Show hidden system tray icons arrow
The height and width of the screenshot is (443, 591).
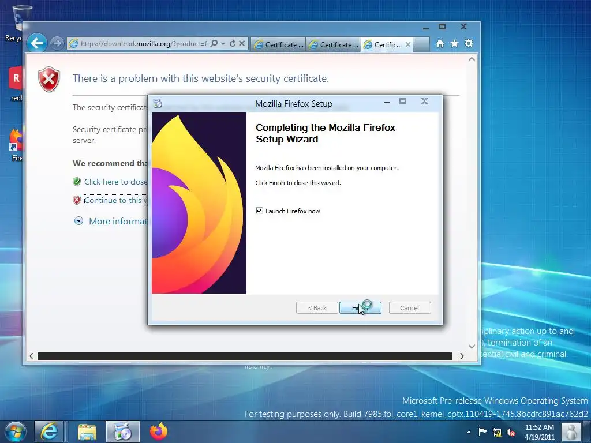pos(469,432)
